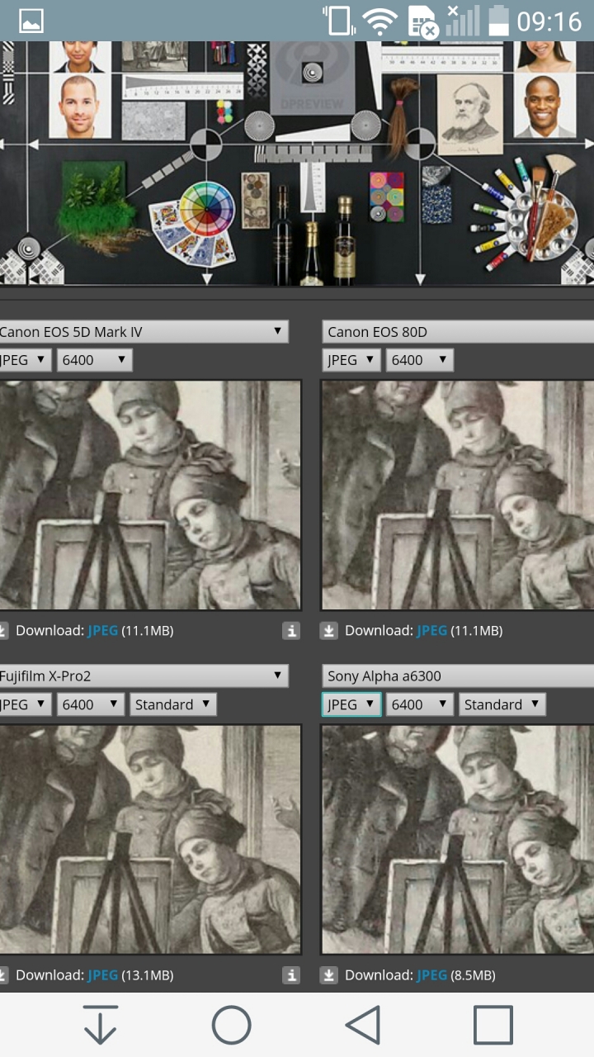Open the Sony Alpha a6300 camera dropdown
Screen dimensions: 594x1057
458,676
